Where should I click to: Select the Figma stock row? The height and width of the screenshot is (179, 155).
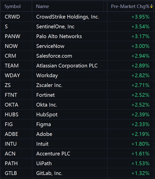pyautogui.click(x=77, y=124)
